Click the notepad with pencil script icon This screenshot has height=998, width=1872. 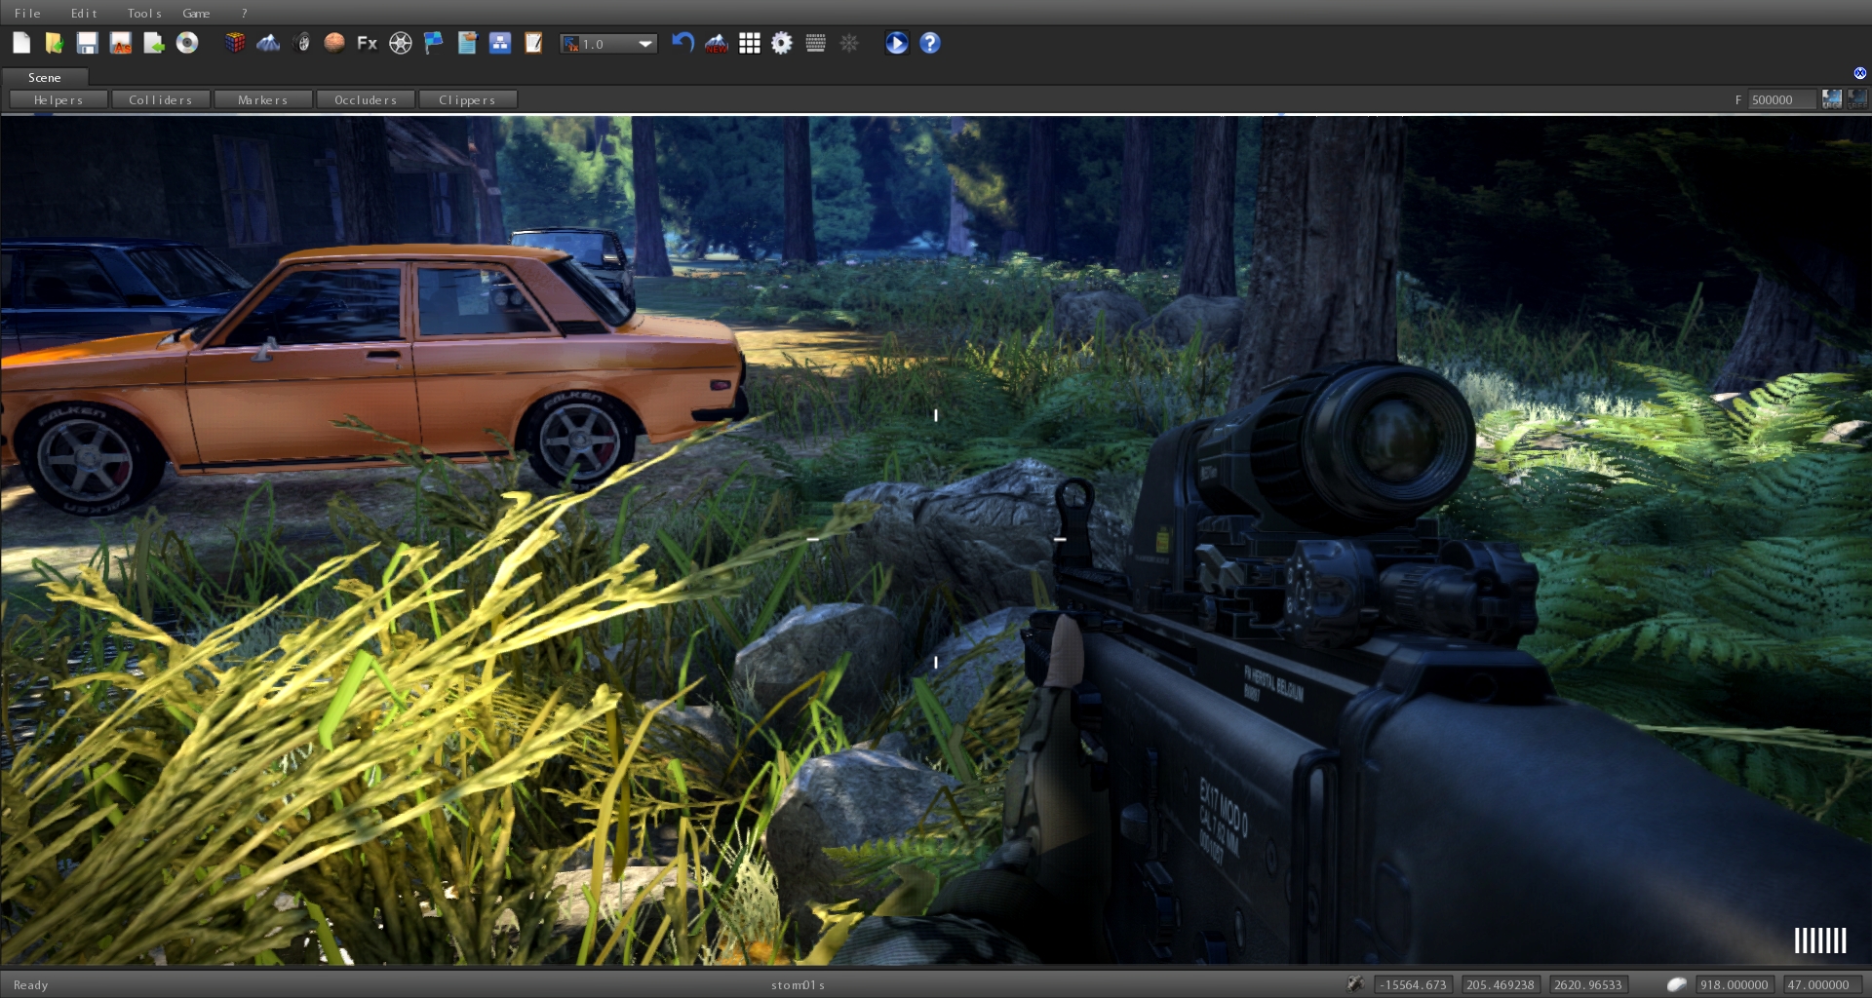pos(533,43)
